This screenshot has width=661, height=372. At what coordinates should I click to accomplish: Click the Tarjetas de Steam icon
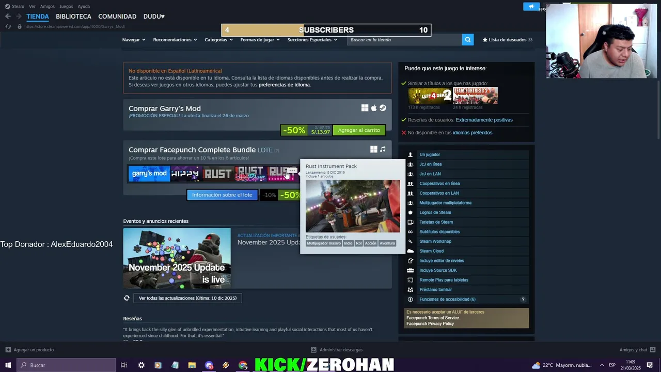click(x=411, y=222)
